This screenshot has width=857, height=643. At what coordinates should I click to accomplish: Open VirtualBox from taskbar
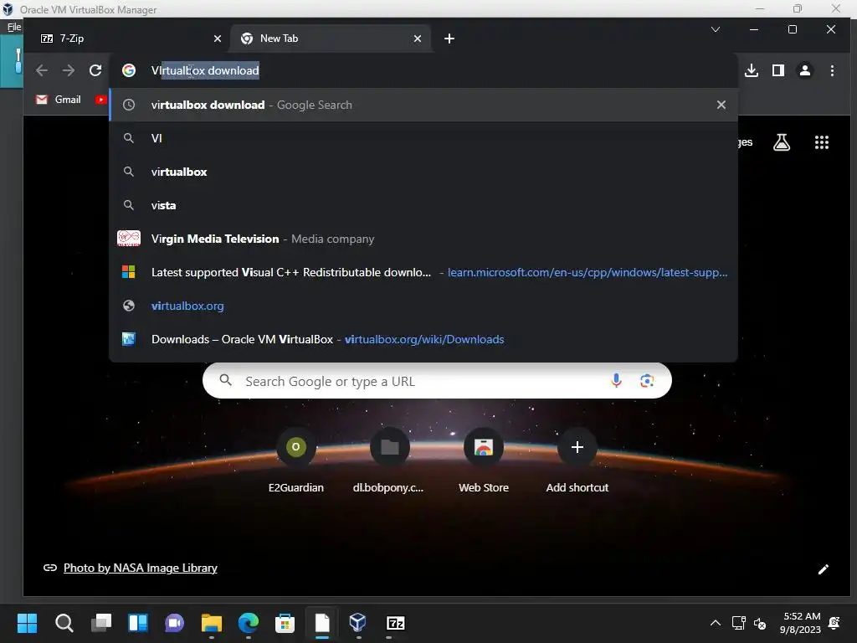pos(358,623)
